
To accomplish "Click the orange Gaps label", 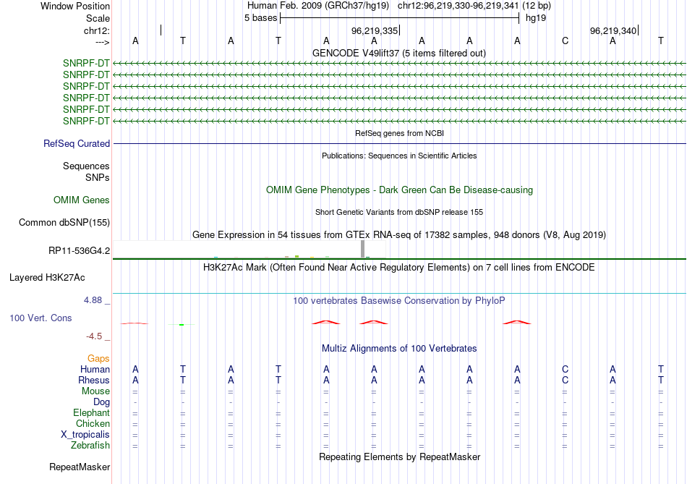I will tap(98, 359).
